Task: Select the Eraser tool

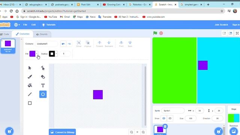Action: click(43, 76)
